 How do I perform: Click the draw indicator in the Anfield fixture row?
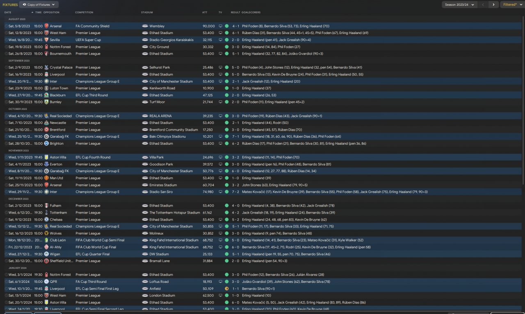point(226,289)
